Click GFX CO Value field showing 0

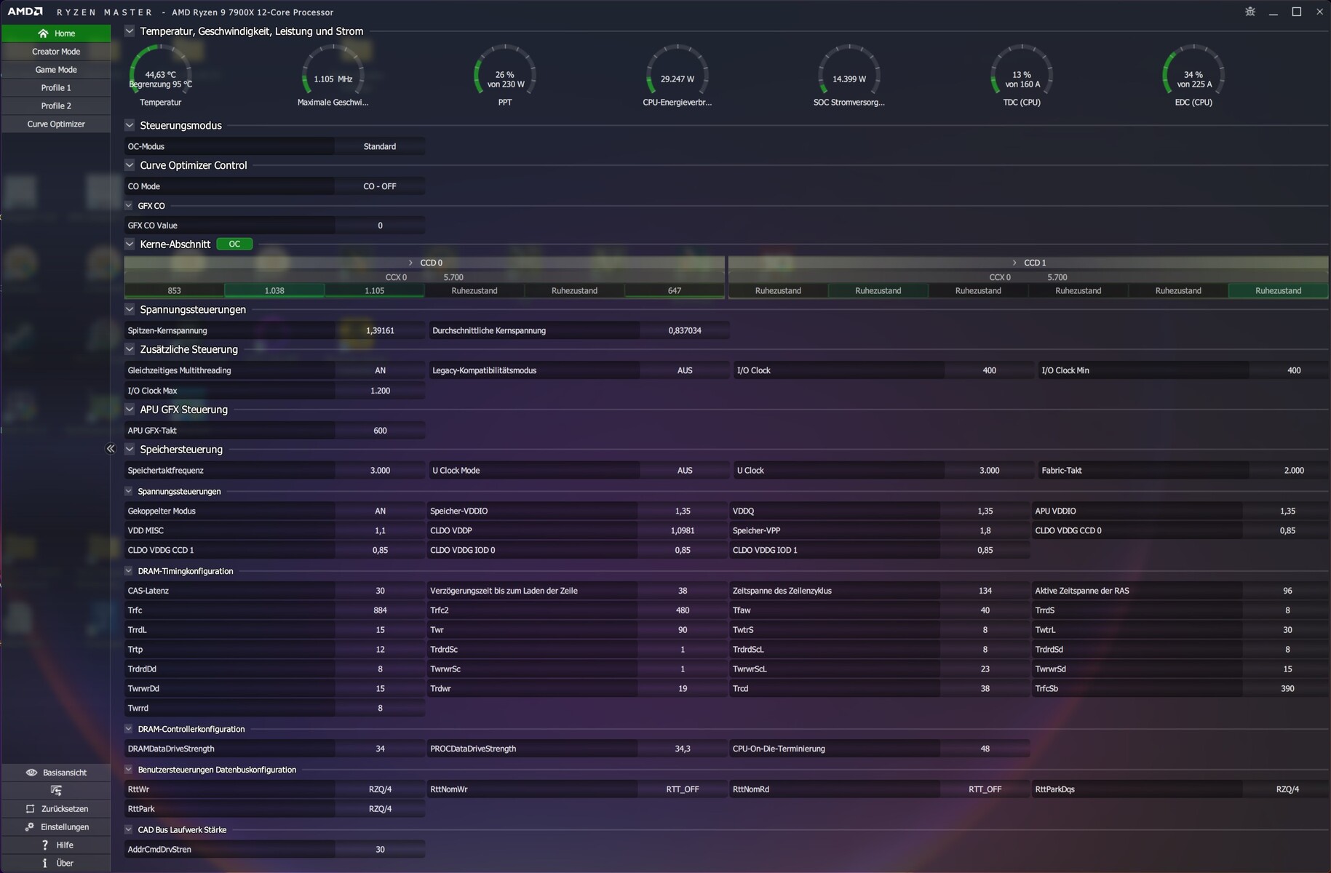pos(380,226)
